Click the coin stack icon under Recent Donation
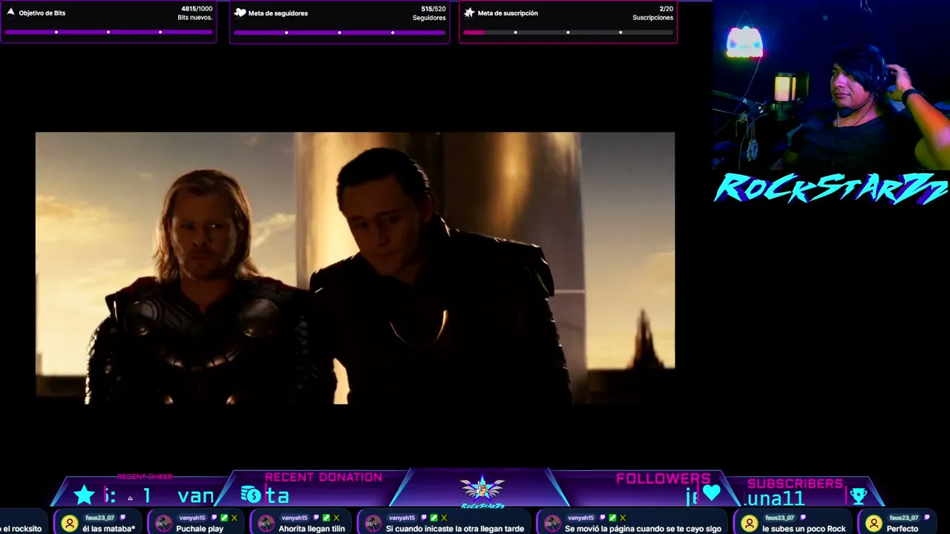This screenshot has width=950, height=534. pos(251,494)
